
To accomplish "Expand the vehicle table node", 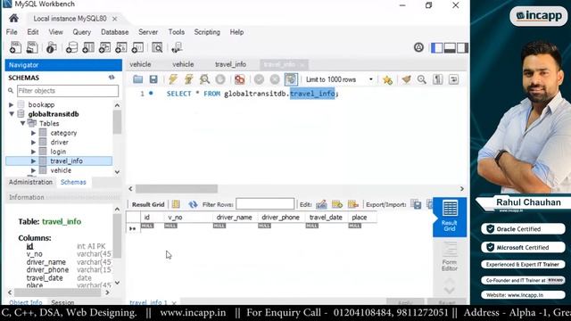I will pos(33,170).
